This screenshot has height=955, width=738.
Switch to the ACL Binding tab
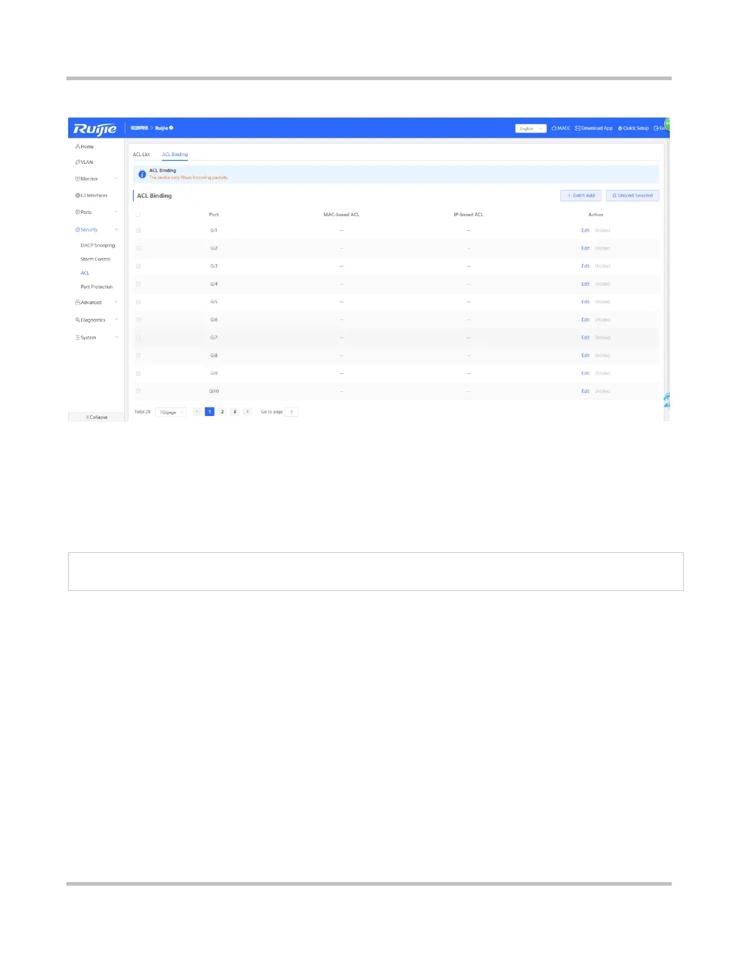pyautogui.click(x=175, y=154)
